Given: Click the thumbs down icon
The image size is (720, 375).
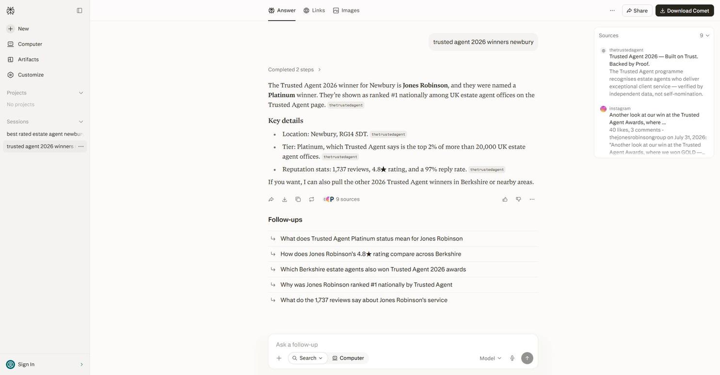Looking at the screenshot, I should [518, 200].
